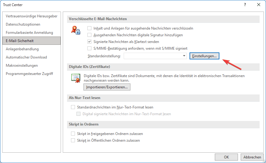Enable adding digital signature to outgoing messages
Viewport: 266px width, 163px height.
(90, 35)
